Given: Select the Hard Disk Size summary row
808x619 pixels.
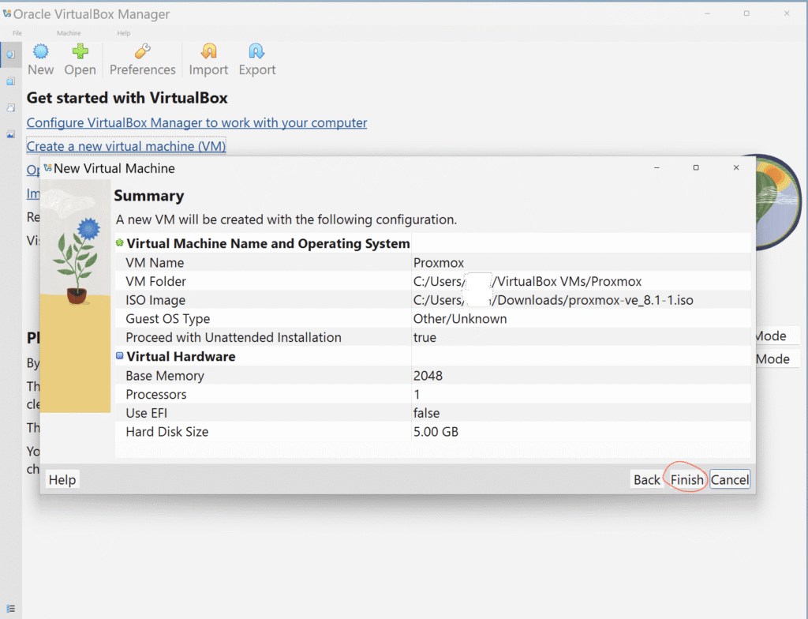Looking at the screenshot, I should (x=166, y=432).
